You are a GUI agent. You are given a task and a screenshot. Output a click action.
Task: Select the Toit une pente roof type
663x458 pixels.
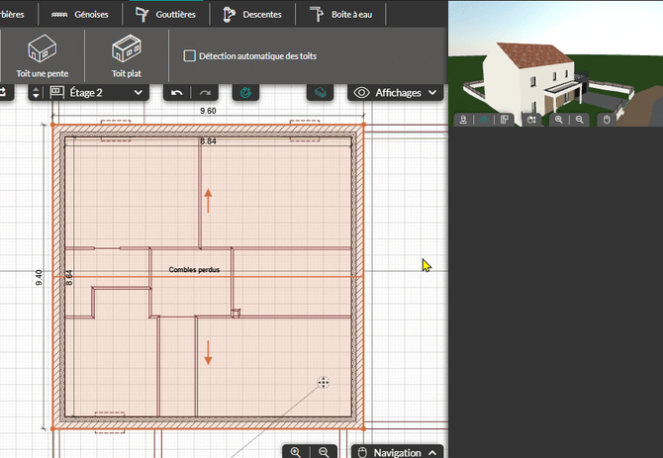(x=42, y=55)
